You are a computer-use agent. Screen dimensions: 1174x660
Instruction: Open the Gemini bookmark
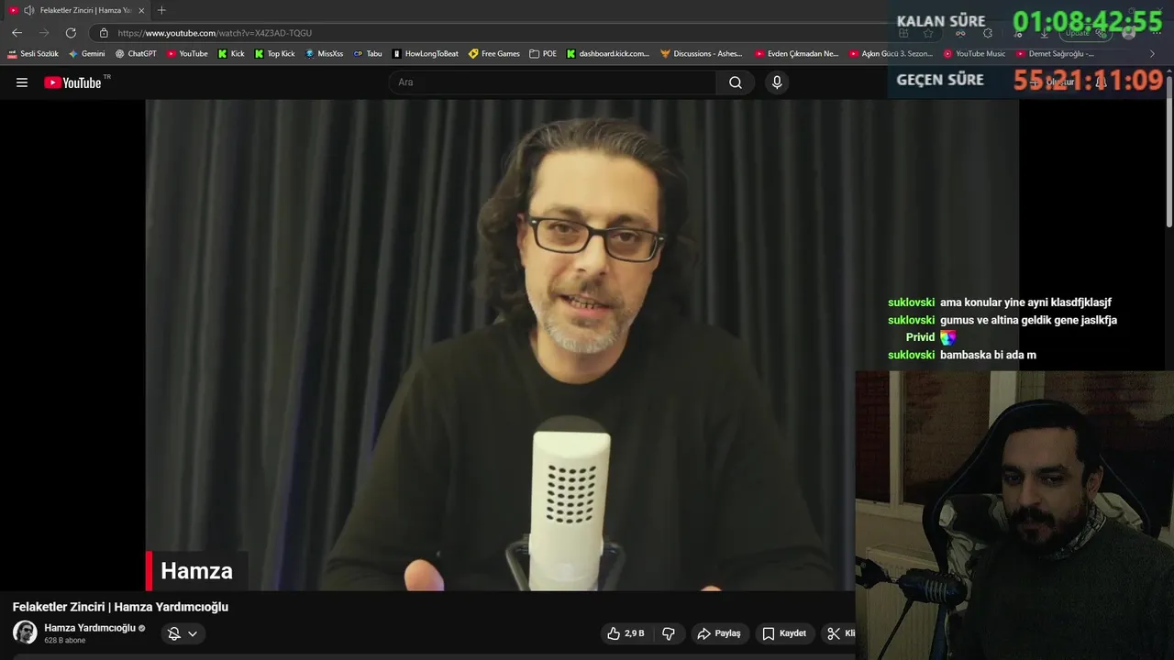pos(86,54)
